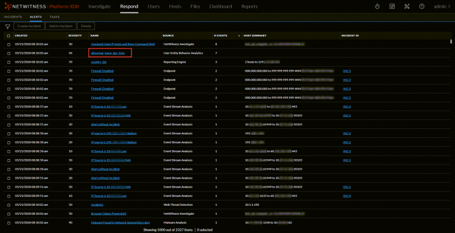Select the Reporting Engine source cell
The height and width of the screenshot is (233, 455).
(175, 62)
